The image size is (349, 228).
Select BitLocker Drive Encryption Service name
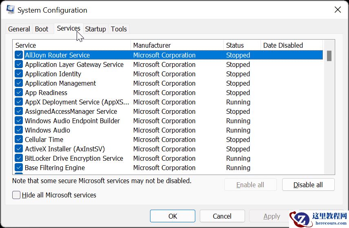point(74,158)
